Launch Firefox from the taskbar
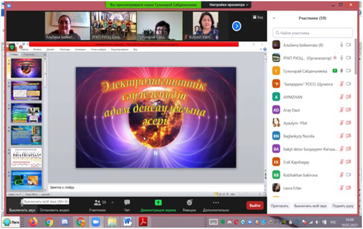 tap(34, 222)
